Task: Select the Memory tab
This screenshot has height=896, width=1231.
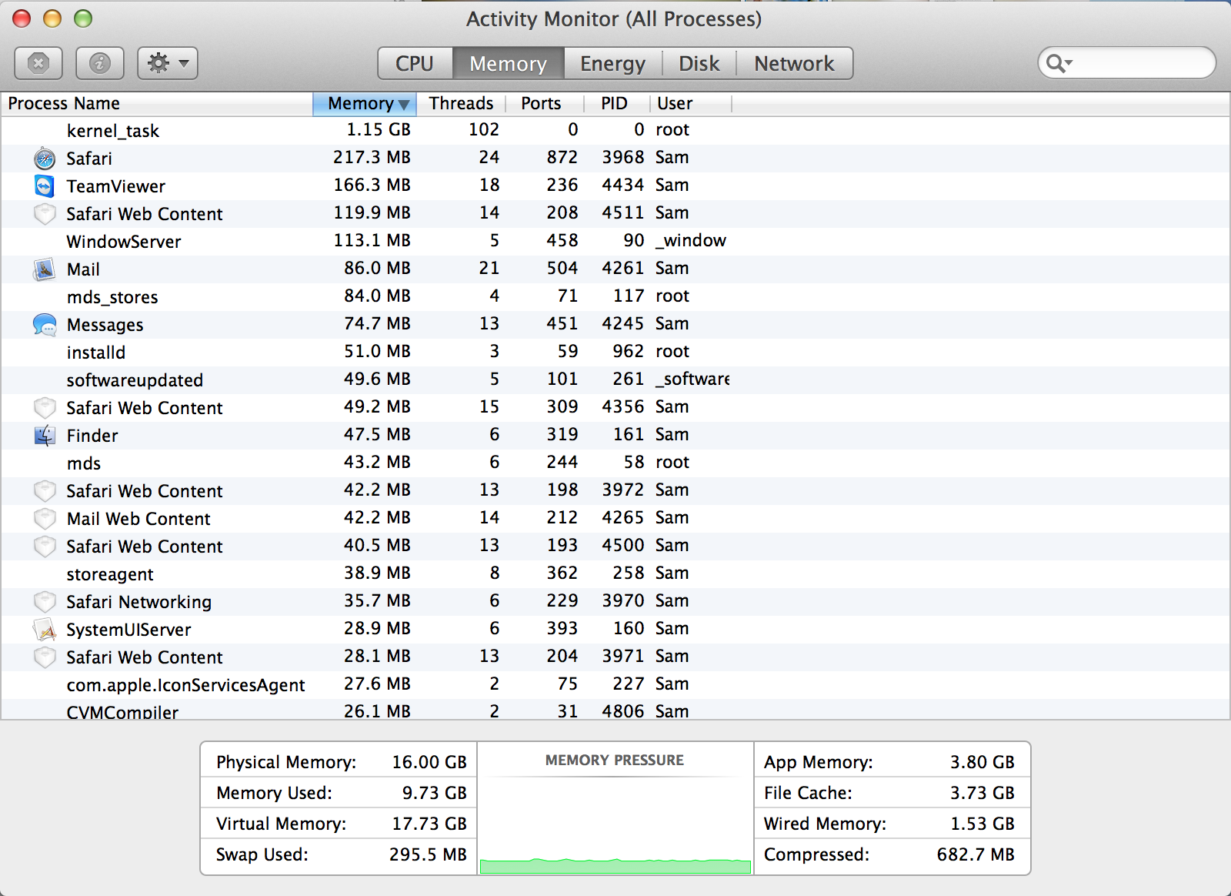Action: coord(508,63)
